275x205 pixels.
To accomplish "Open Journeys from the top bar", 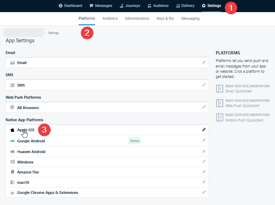I will tap(130, 6).
